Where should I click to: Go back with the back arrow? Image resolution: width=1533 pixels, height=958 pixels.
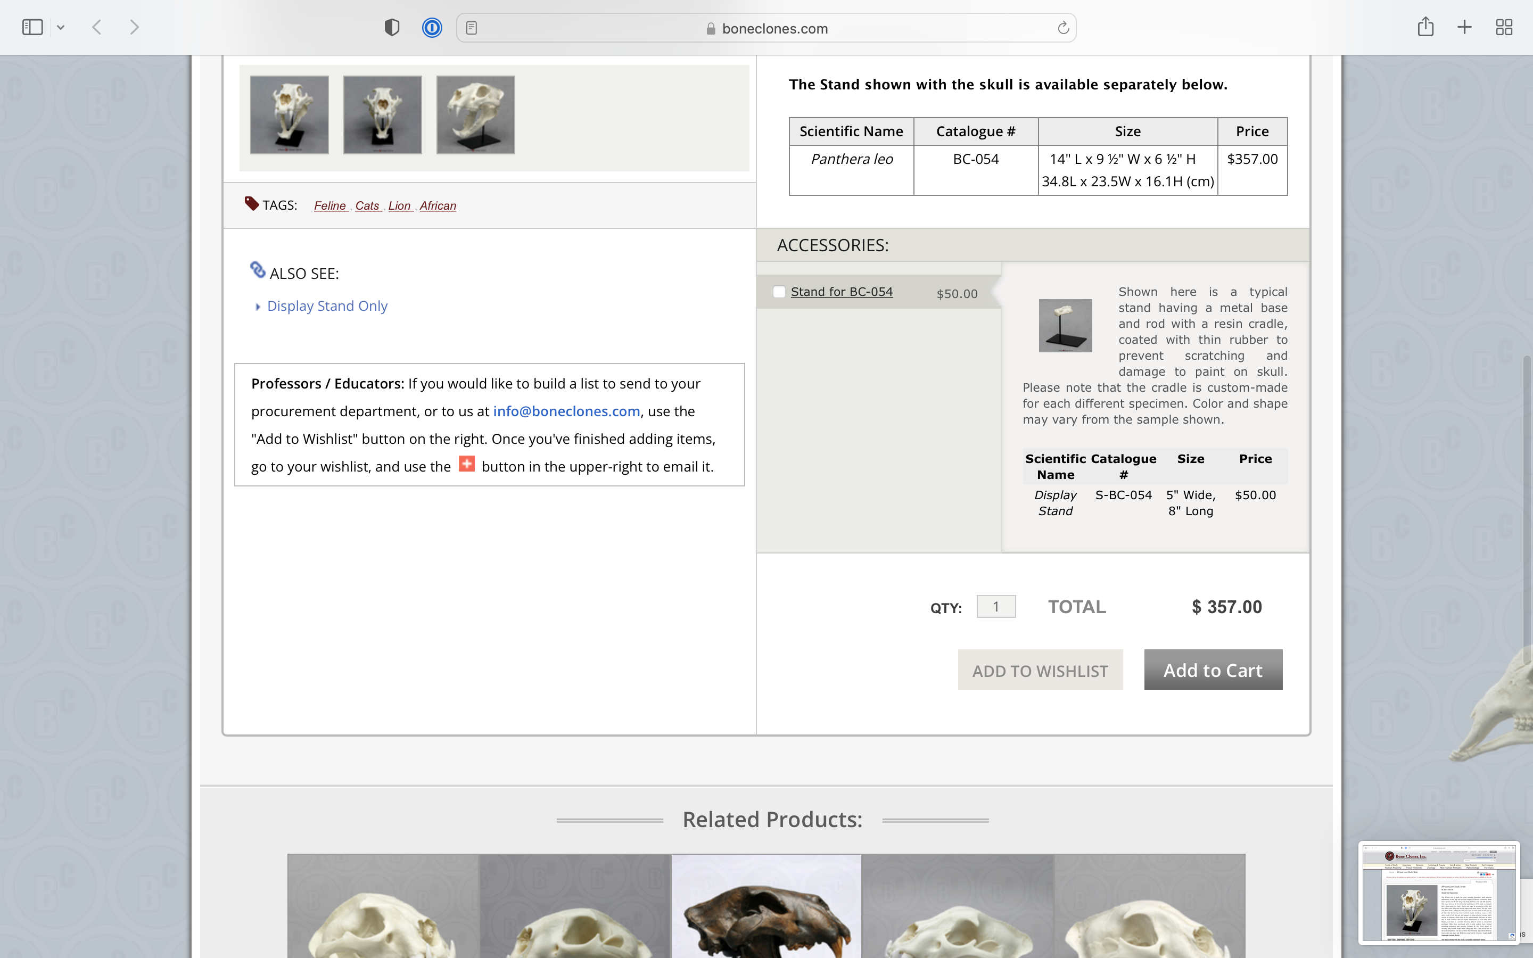click(97, 27)
